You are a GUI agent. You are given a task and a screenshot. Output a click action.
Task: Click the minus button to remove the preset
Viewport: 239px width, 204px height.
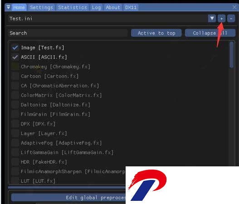pos(231,19)
